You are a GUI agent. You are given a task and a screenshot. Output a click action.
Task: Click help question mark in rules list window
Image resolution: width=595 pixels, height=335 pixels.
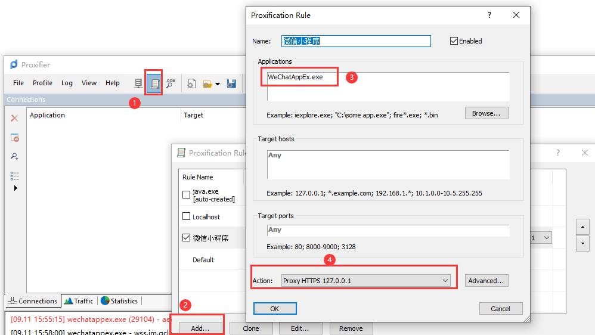tap(558, 153)
